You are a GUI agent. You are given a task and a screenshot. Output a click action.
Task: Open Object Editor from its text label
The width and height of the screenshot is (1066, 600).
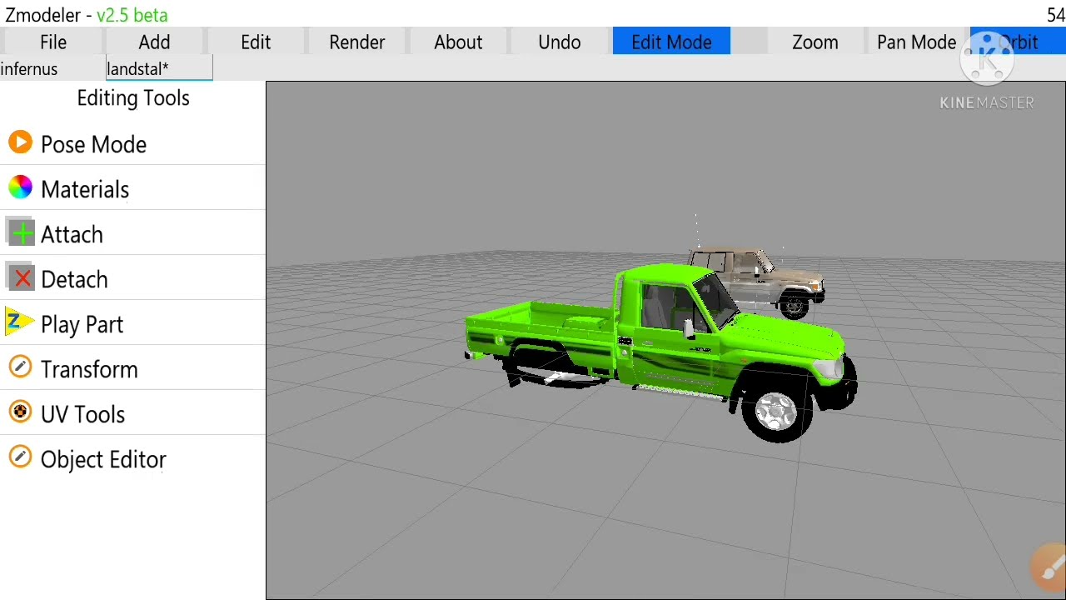pos(103,459)
